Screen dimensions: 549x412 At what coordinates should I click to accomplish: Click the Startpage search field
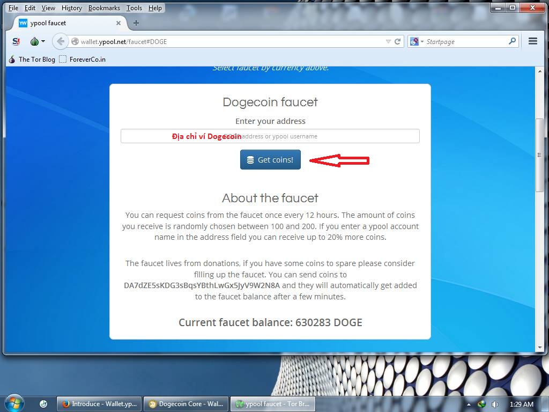[466, 42]
